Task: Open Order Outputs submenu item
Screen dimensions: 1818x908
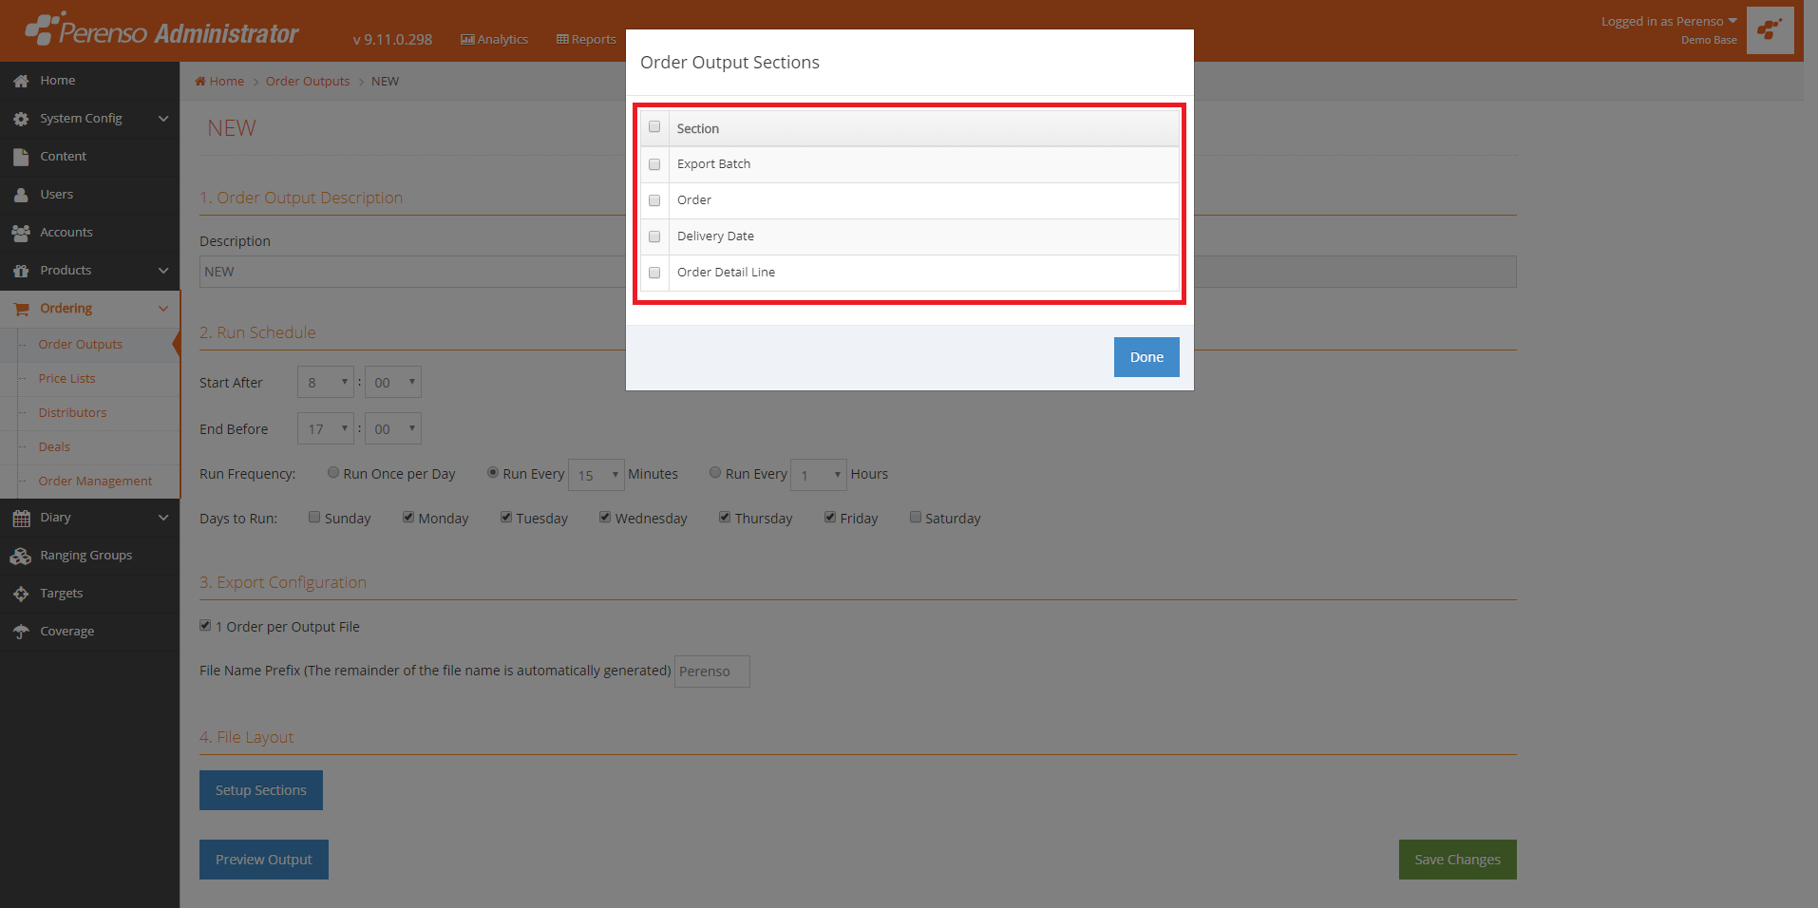Action: (81, 345)
